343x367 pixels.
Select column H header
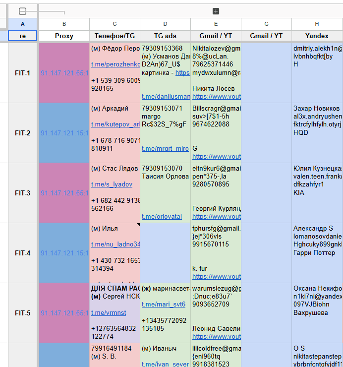click(317, 24)
